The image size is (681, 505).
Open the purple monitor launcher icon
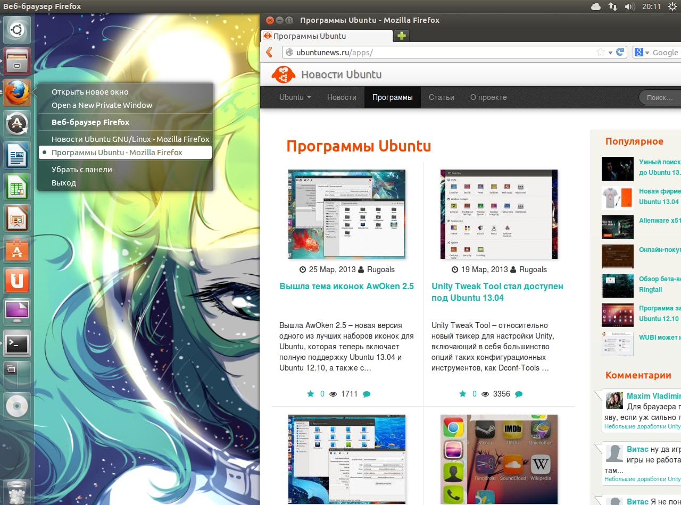[x=17, y=312]
